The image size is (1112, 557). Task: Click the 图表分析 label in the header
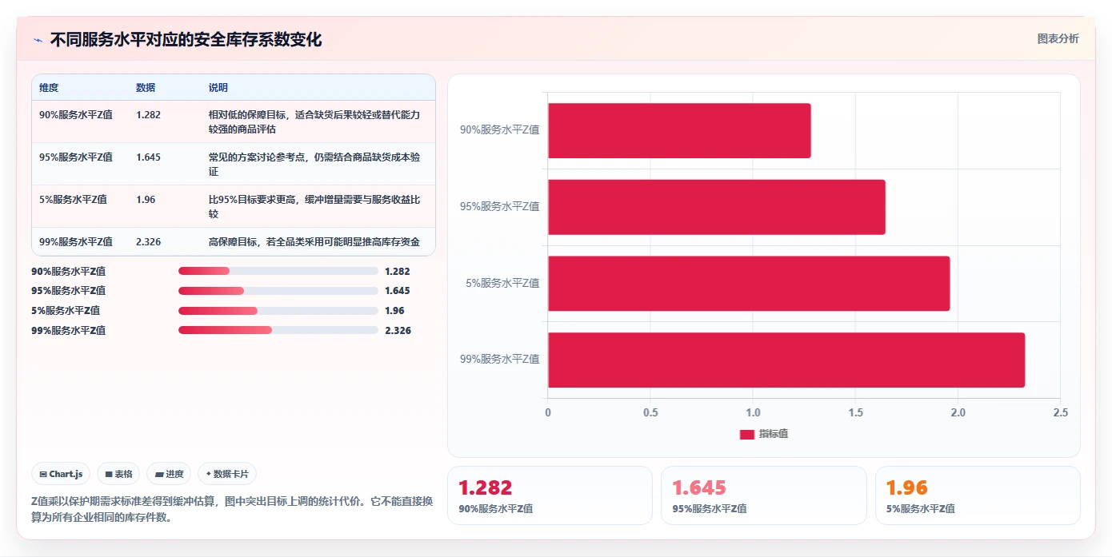click(1058, 38)
